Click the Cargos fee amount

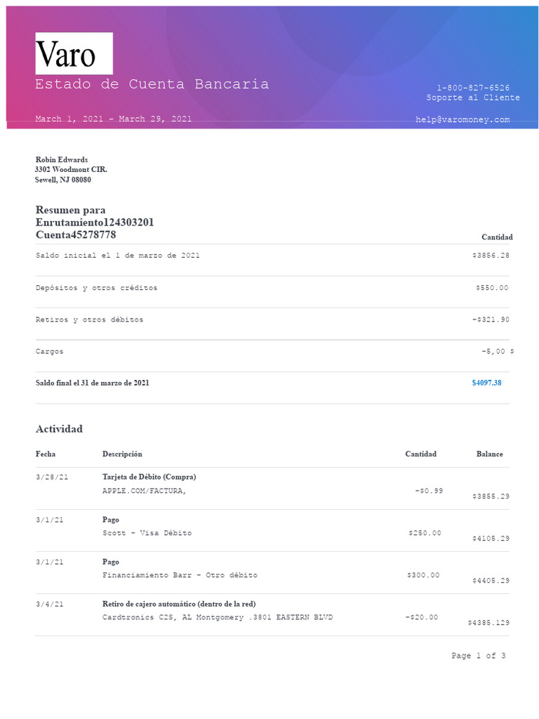point(498,351)
